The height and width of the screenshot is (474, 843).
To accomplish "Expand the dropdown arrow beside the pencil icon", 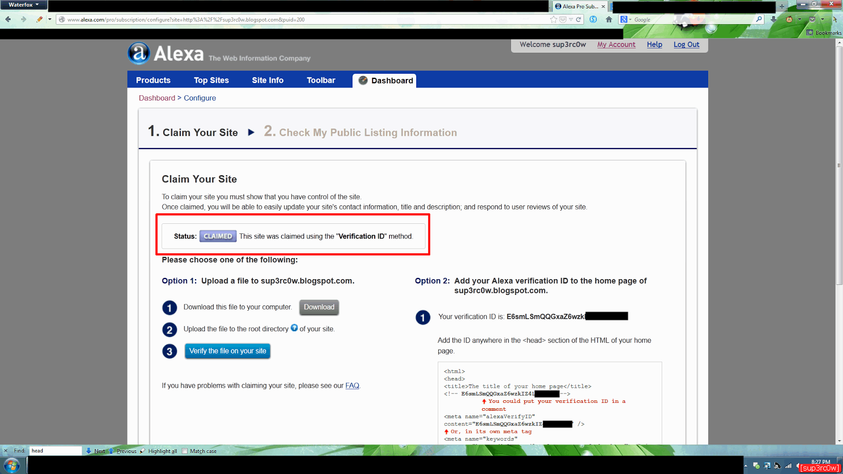I will (x=50, y=19).
